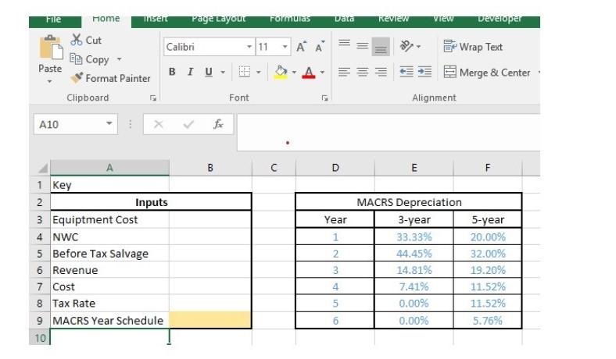Open Orientation dropdown arrow
The width and height of the screenshot is (616, 359).
tap(418, 47)
